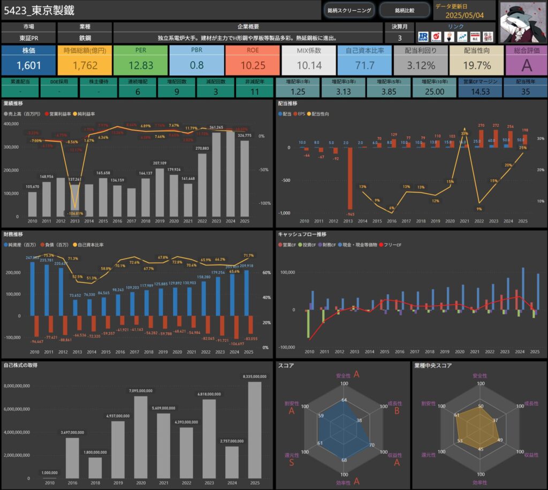Click the 配当残年 35 tile
The image size is (548, 490).
pyautogui.click(x=526, y=87)
